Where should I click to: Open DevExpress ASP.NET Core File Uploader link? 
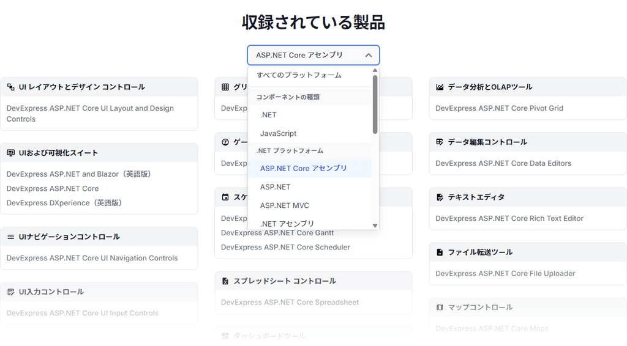click(x=505, y=273)
